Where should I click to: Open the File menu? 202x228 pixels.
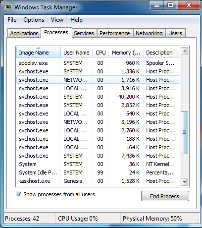(12, 20)
